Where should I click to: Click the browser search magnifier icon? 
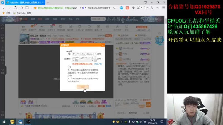click(114, 8)
